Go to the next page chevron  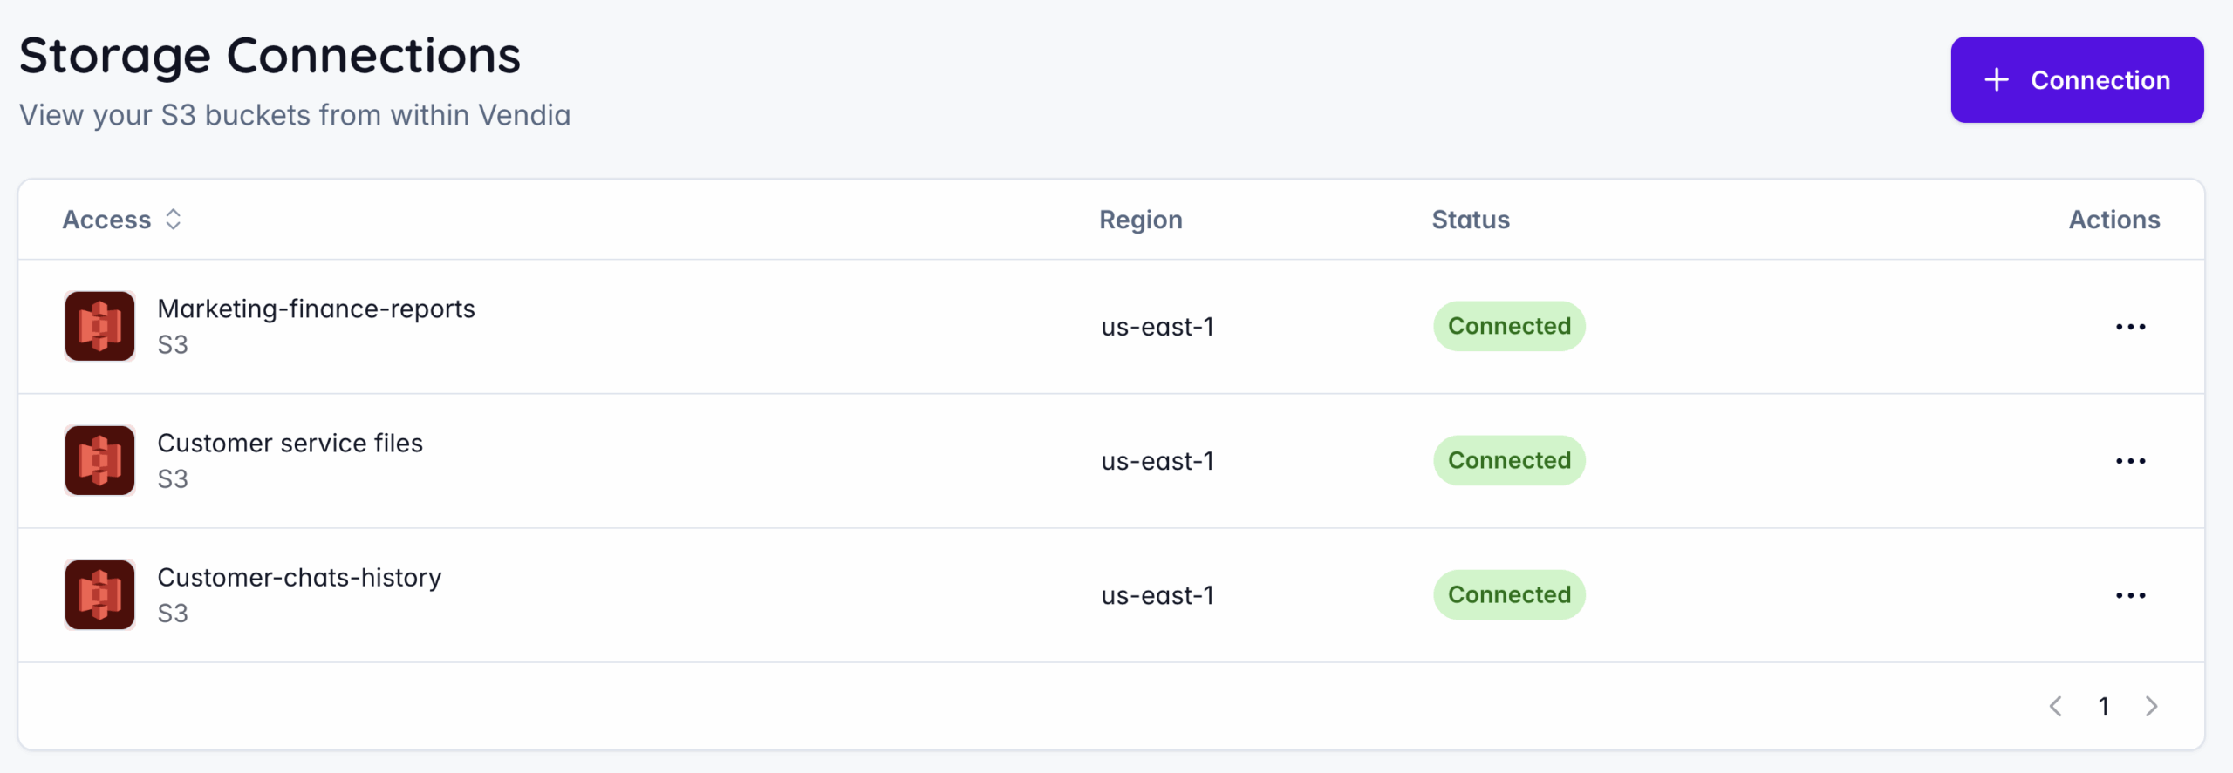(x=2151, y=706)
